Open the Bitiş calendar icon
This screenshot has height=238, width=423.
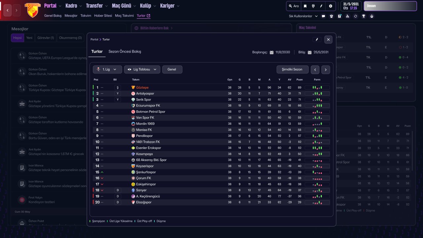point(310,52)
